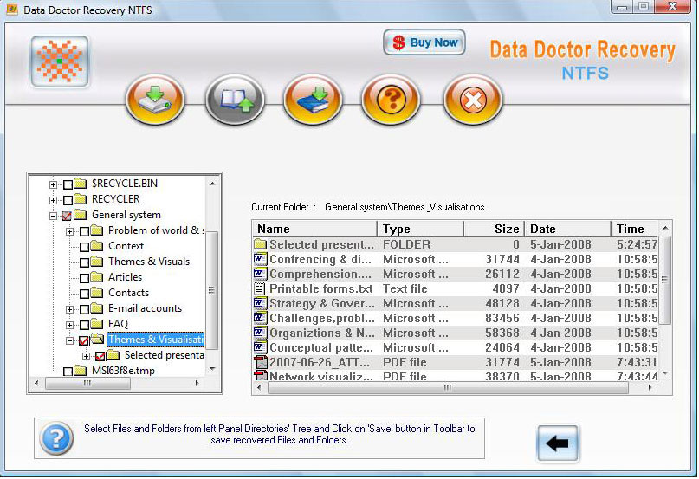
Task: Click Word icon of Comprehension file
Action: coord(261,274)
